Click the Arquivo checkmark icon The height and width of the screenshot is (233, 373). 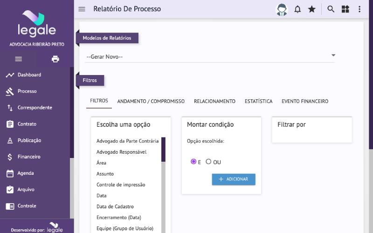click(x=10, y=190)
